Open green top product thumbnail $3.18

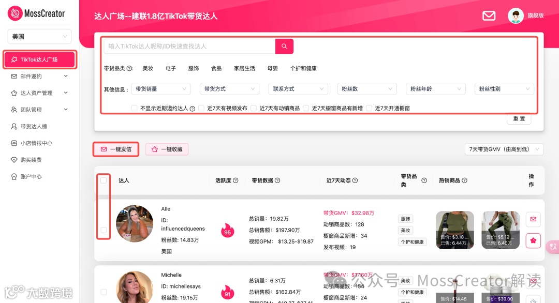455,230
